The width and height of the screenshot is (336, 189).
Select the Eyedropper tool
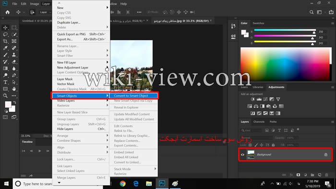[x=5, y=48]
